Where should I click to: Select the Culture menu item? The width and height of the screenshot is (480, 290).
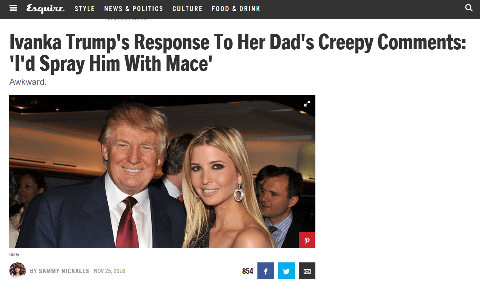tap(187, 9)
